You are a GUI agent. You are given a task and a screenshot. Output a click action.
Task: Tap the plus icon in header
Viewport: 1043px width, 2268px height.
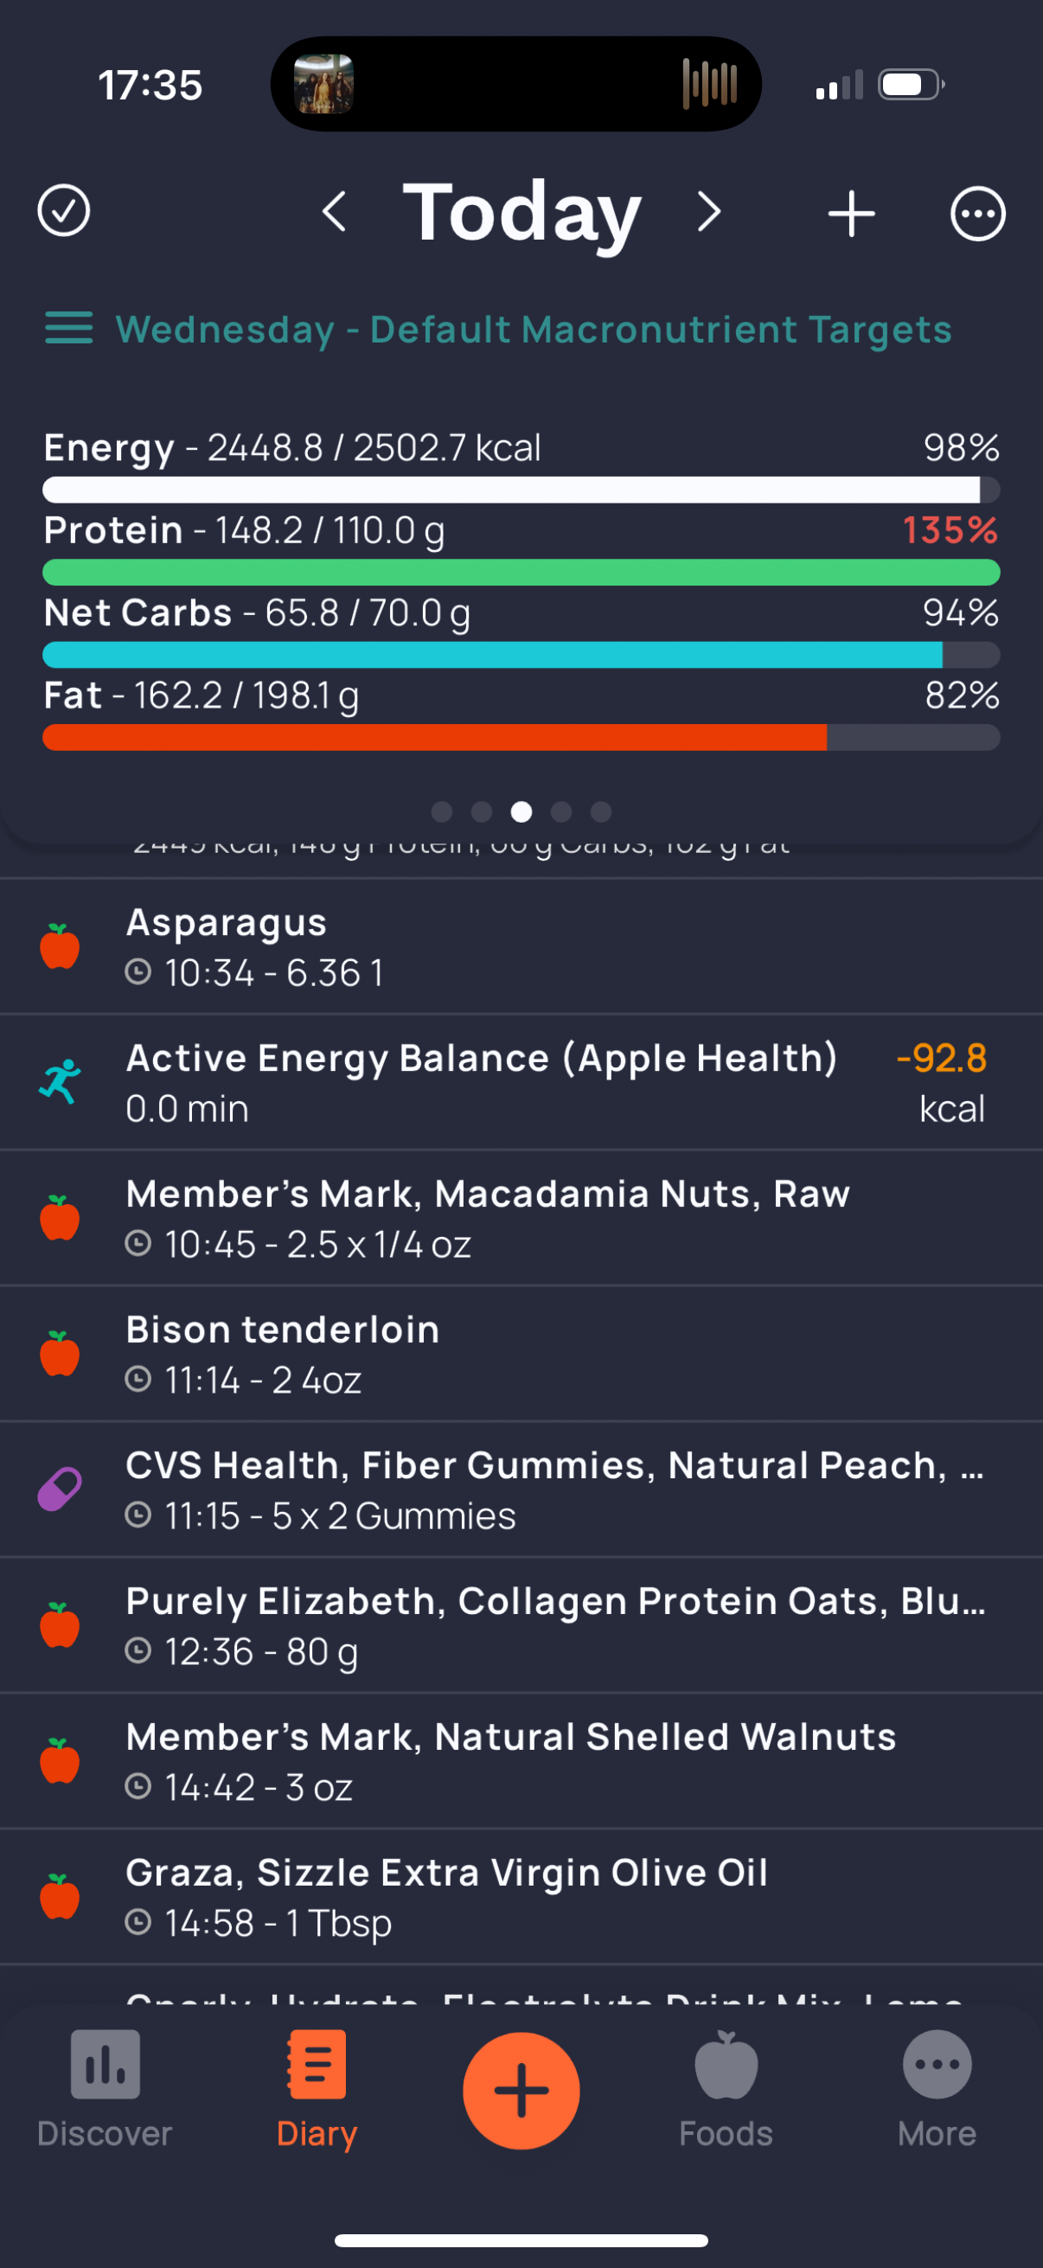pos(851,214)
